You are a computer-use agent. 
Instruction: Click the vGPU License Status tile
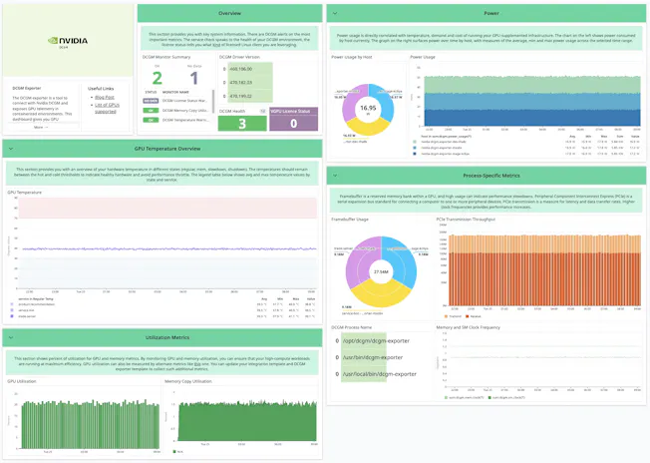coord(293,123)
